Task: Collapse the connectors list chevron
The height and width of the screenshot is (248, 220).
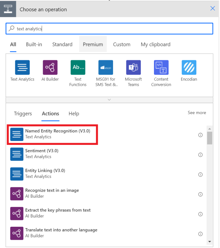Action: 109,100
